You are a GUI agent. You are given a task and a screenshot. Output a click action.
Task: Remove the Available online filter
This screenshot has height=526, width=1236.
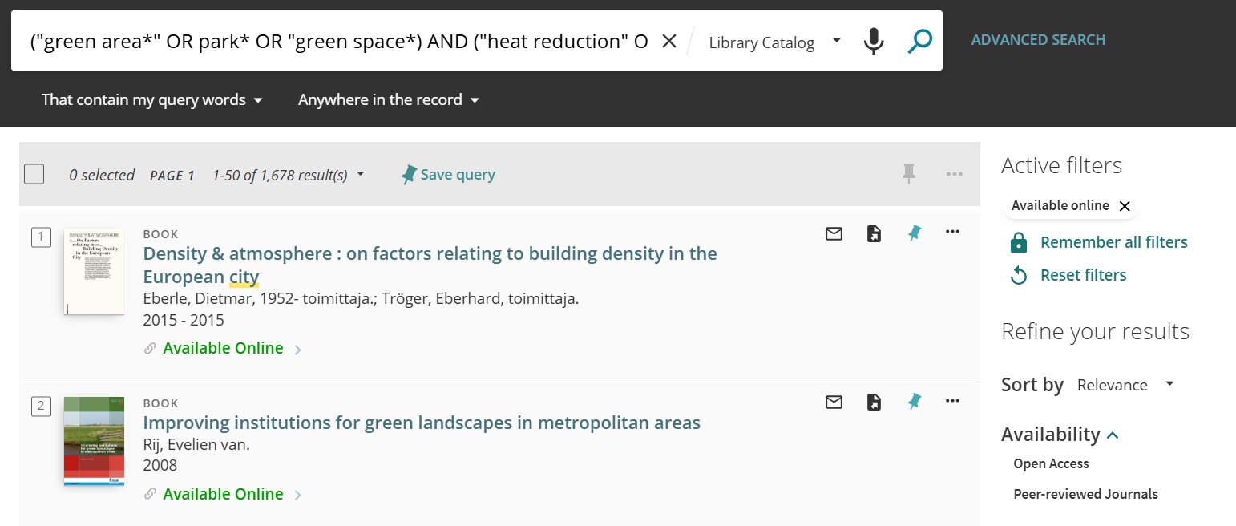tap(1125, 206)
